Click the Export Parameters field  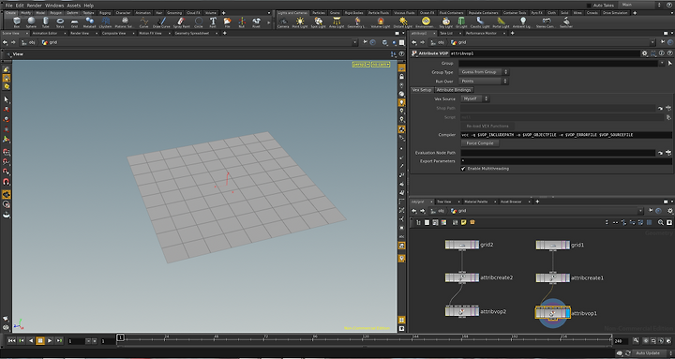coord(566,161)
